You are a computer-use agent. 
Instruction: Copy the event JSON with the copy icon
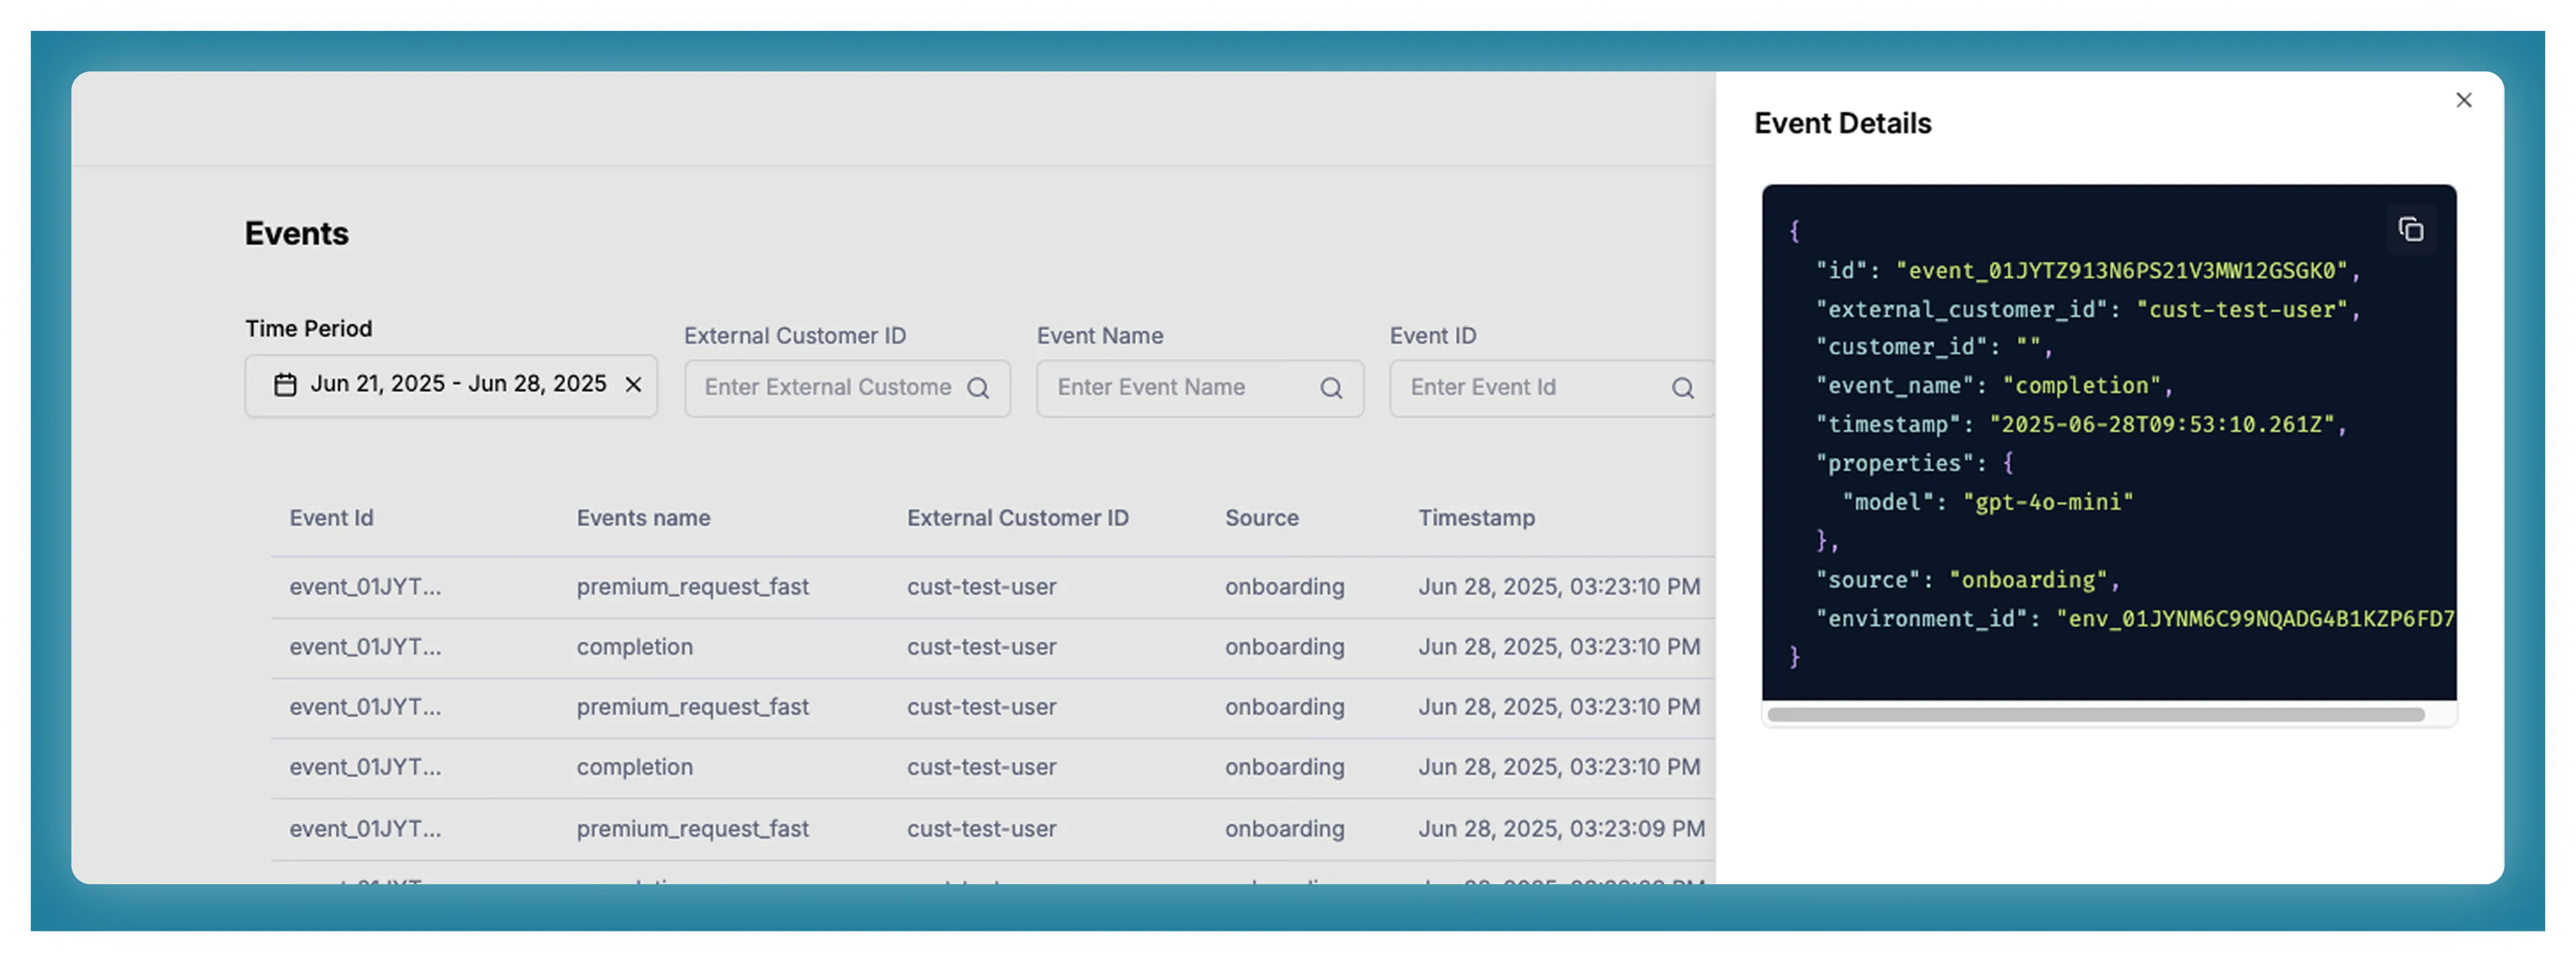coord(2410,230)
